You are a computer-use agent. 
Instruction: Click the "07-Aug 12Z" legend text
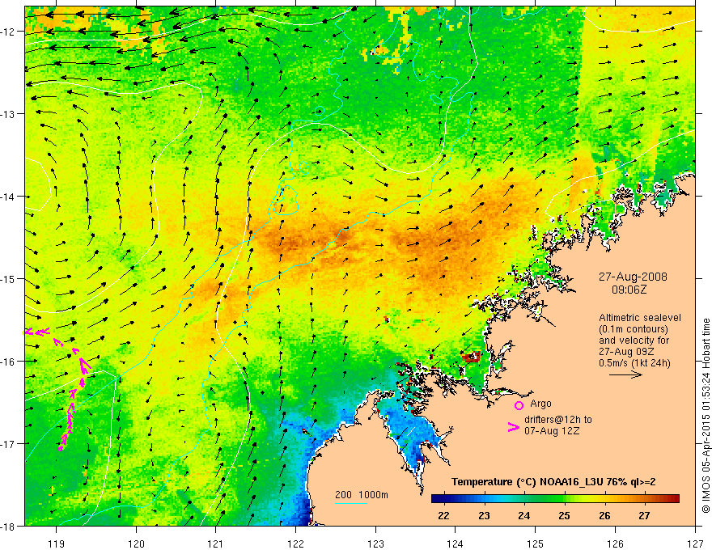click(x=552, y=431)
